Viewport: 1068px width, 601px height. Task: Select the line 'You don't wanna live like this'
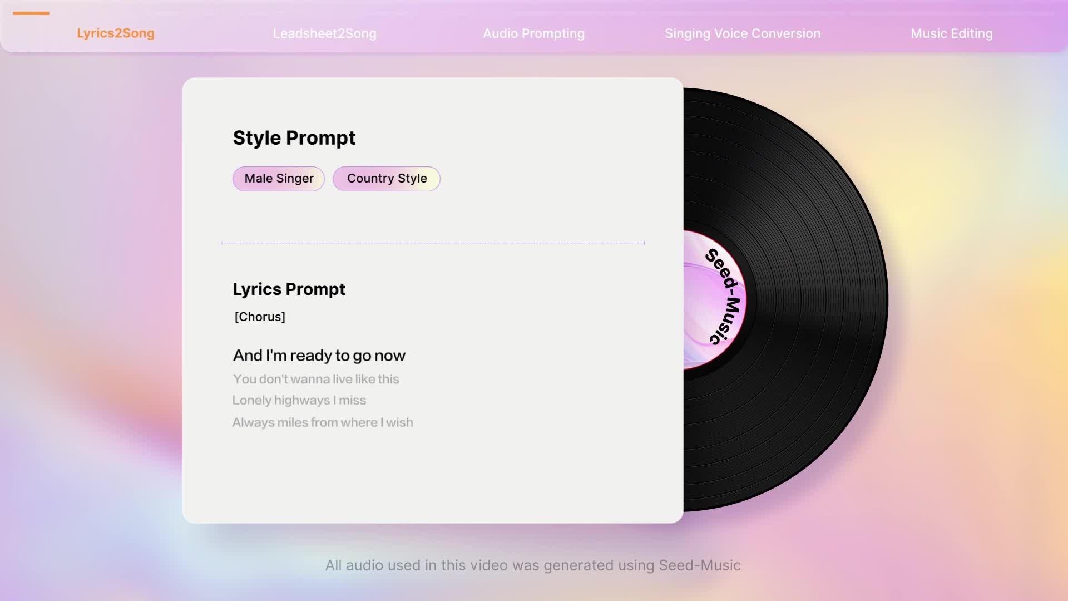click(x=315, y=379)
